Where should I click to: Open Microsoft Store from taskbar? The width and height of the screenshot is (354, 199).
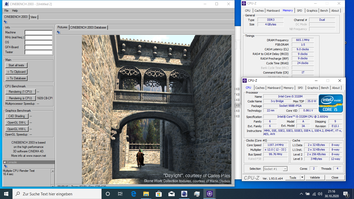pyautogui.click(x=159, y=194)
